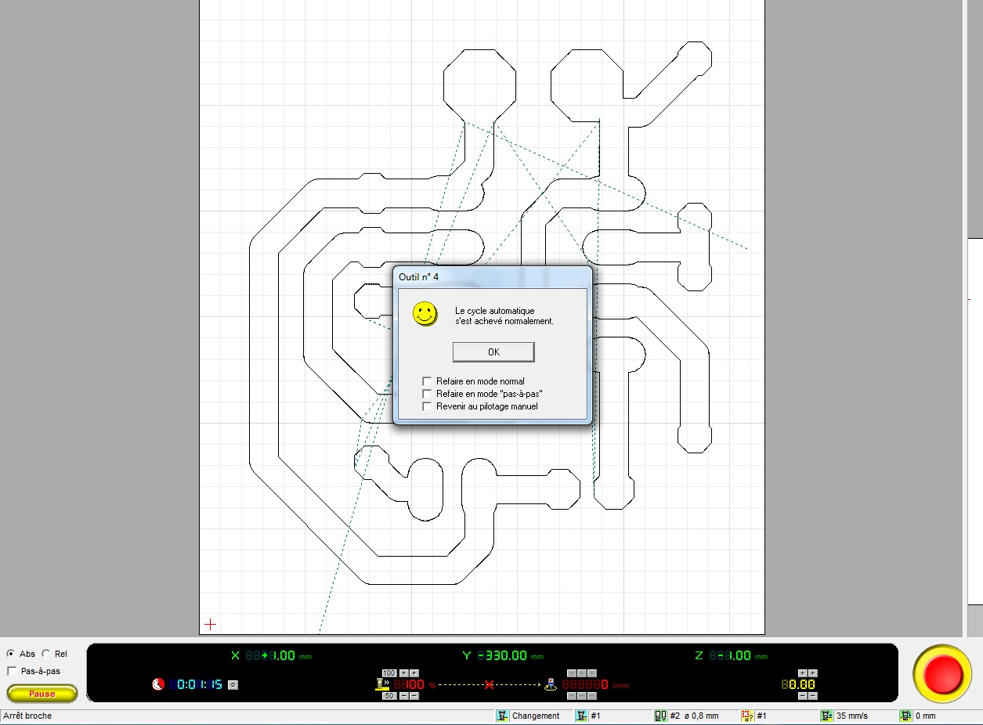This screenshot has height=725, width=983.
Task: Click the timer clock icon
Action: pos(158,684)
